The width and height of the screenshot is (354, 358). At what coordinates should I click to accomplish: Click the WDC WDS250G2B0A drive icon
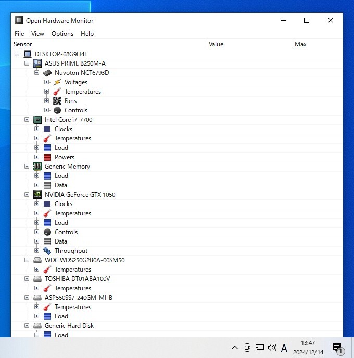(x=37, y=260)
